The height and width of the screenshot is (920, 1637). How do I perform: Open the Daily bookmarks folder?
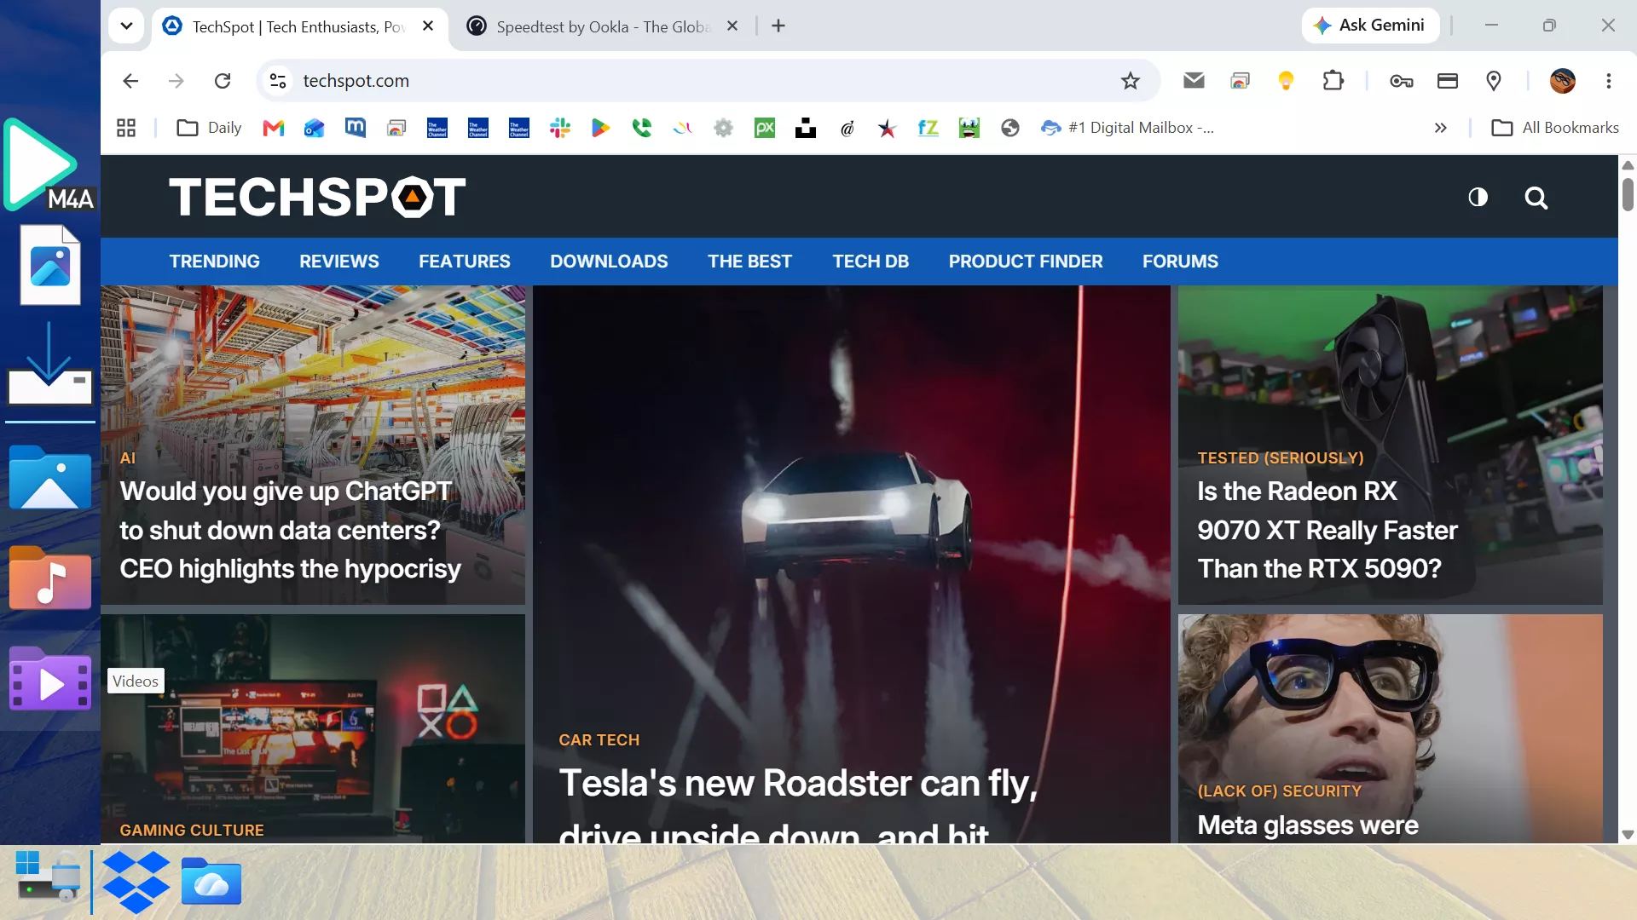tap(209, 128)
